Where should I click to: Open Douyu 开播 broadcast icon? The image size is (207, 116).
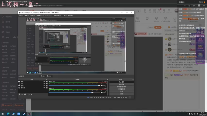pyautogui.click(x=154, y=10)
